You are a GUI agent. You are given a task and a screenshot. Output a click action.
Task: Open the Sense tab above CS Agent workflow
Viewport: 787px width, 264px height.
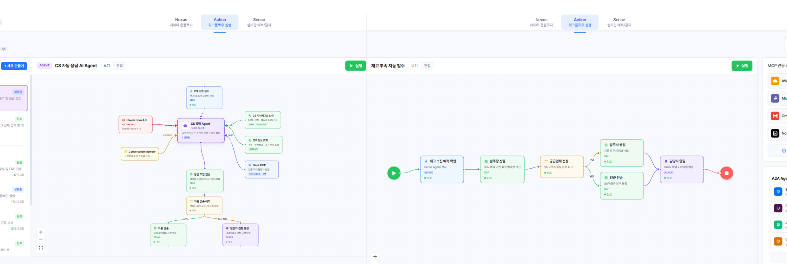[259, 22]
